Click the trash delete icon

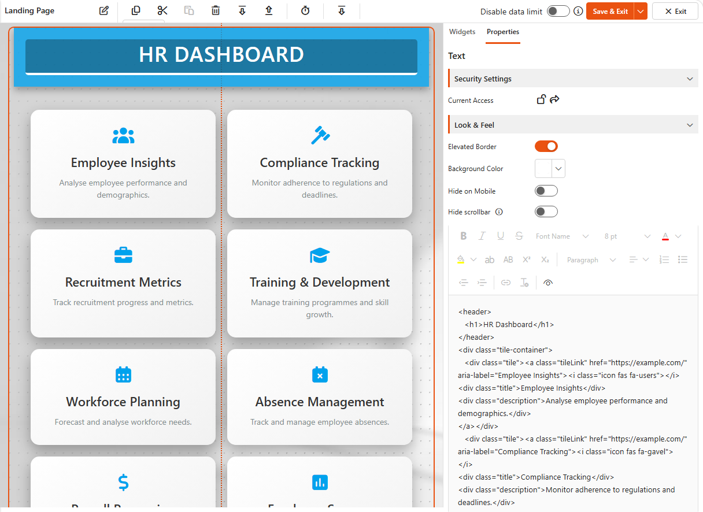tap(216, 10)
